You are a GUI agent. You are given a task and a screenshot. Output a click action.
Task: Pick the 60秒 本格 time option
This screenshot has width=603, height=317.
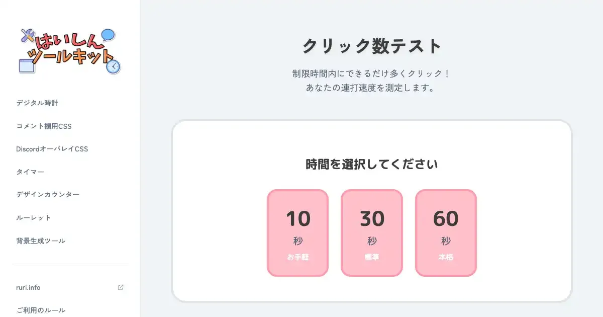point(446,233)
